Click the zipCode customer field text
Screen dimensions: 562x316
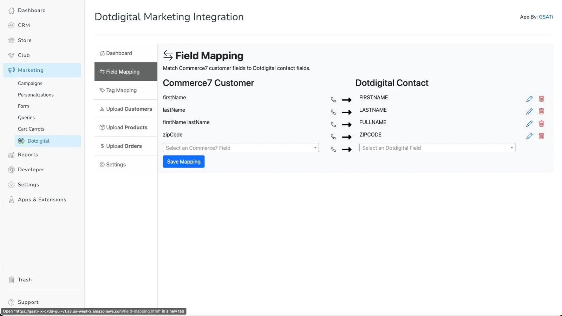coord(173,134)
